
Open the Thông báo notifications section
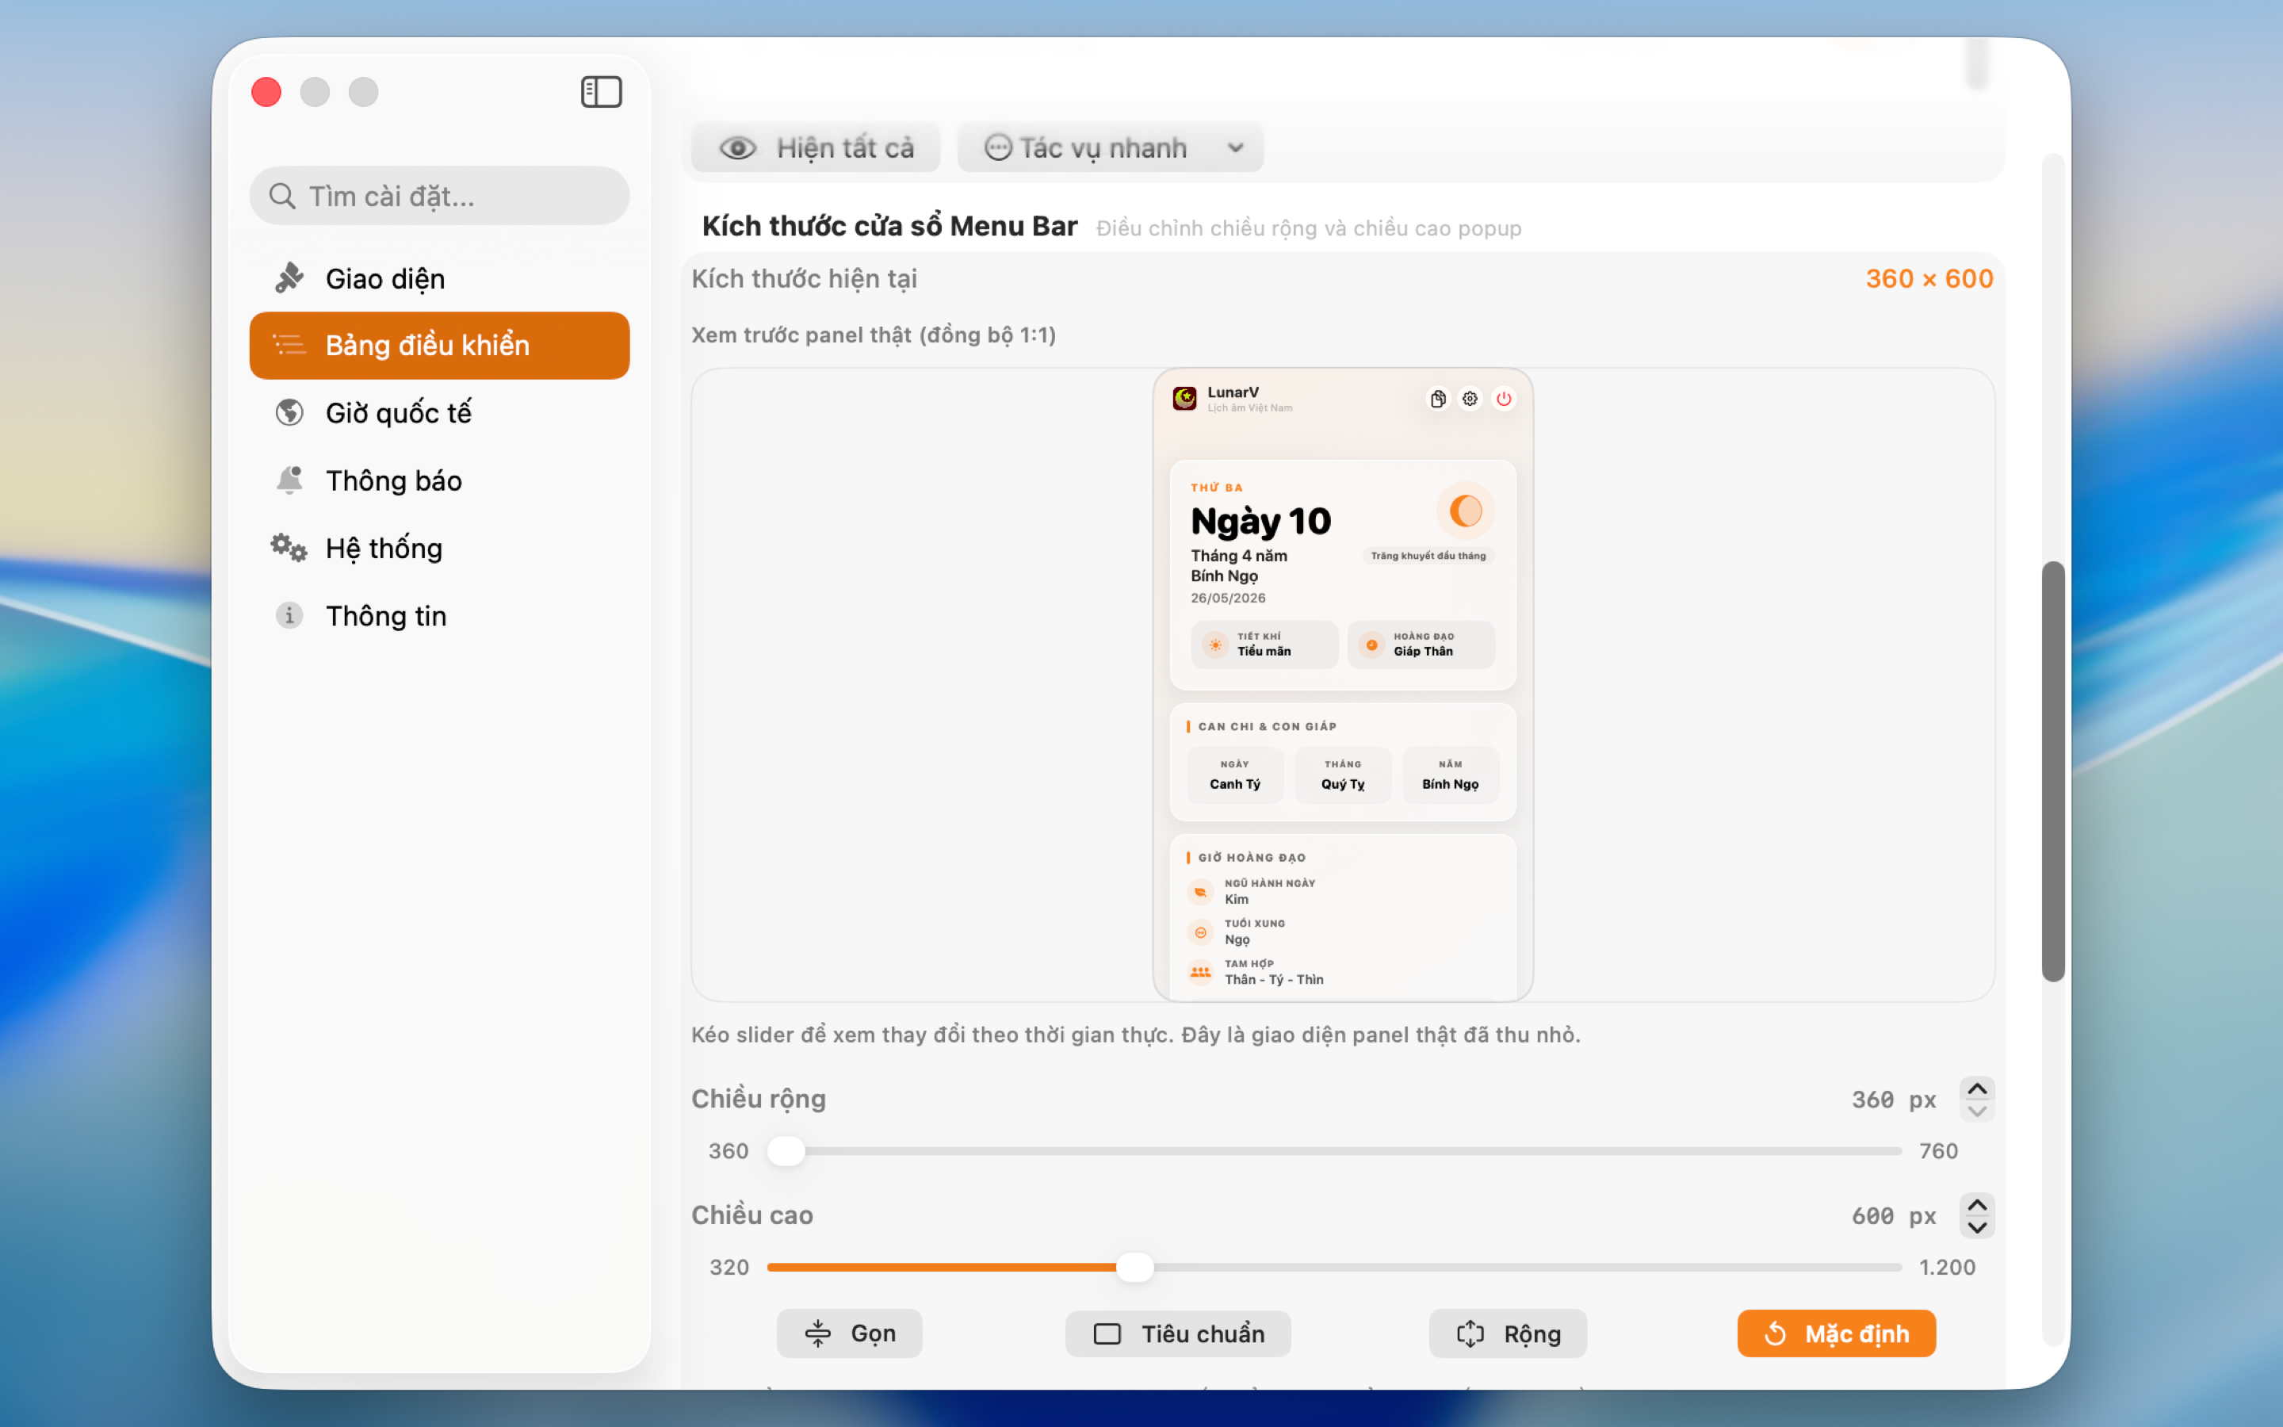[x=440, y=480]
